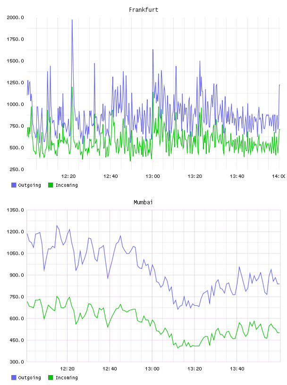Click the 600.0 y-axis value on Mumbai
287x385 pixels.
(x=17, y=318)
